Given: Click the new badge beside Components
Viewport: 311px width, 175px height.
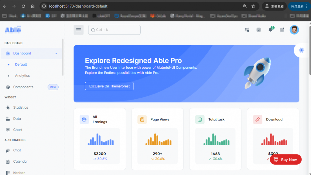Looking at the screenshot, I should click(x=53, y=87).
